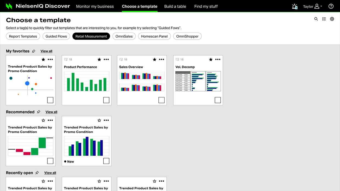
Task: Open more options on first favorites card
Action: [50, 59]
